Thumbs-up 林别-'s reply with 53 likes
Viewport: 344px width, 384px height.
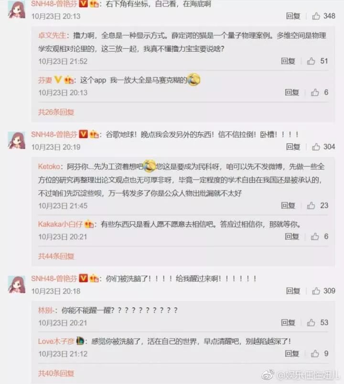tap(311, 322)
